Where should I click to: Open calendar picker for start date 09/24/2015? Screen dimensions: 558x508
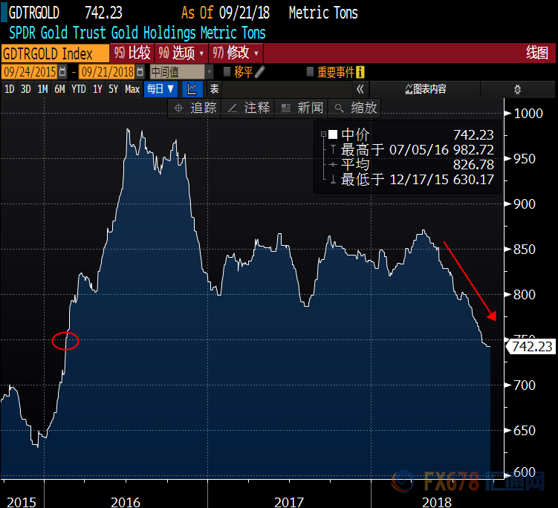62,72
